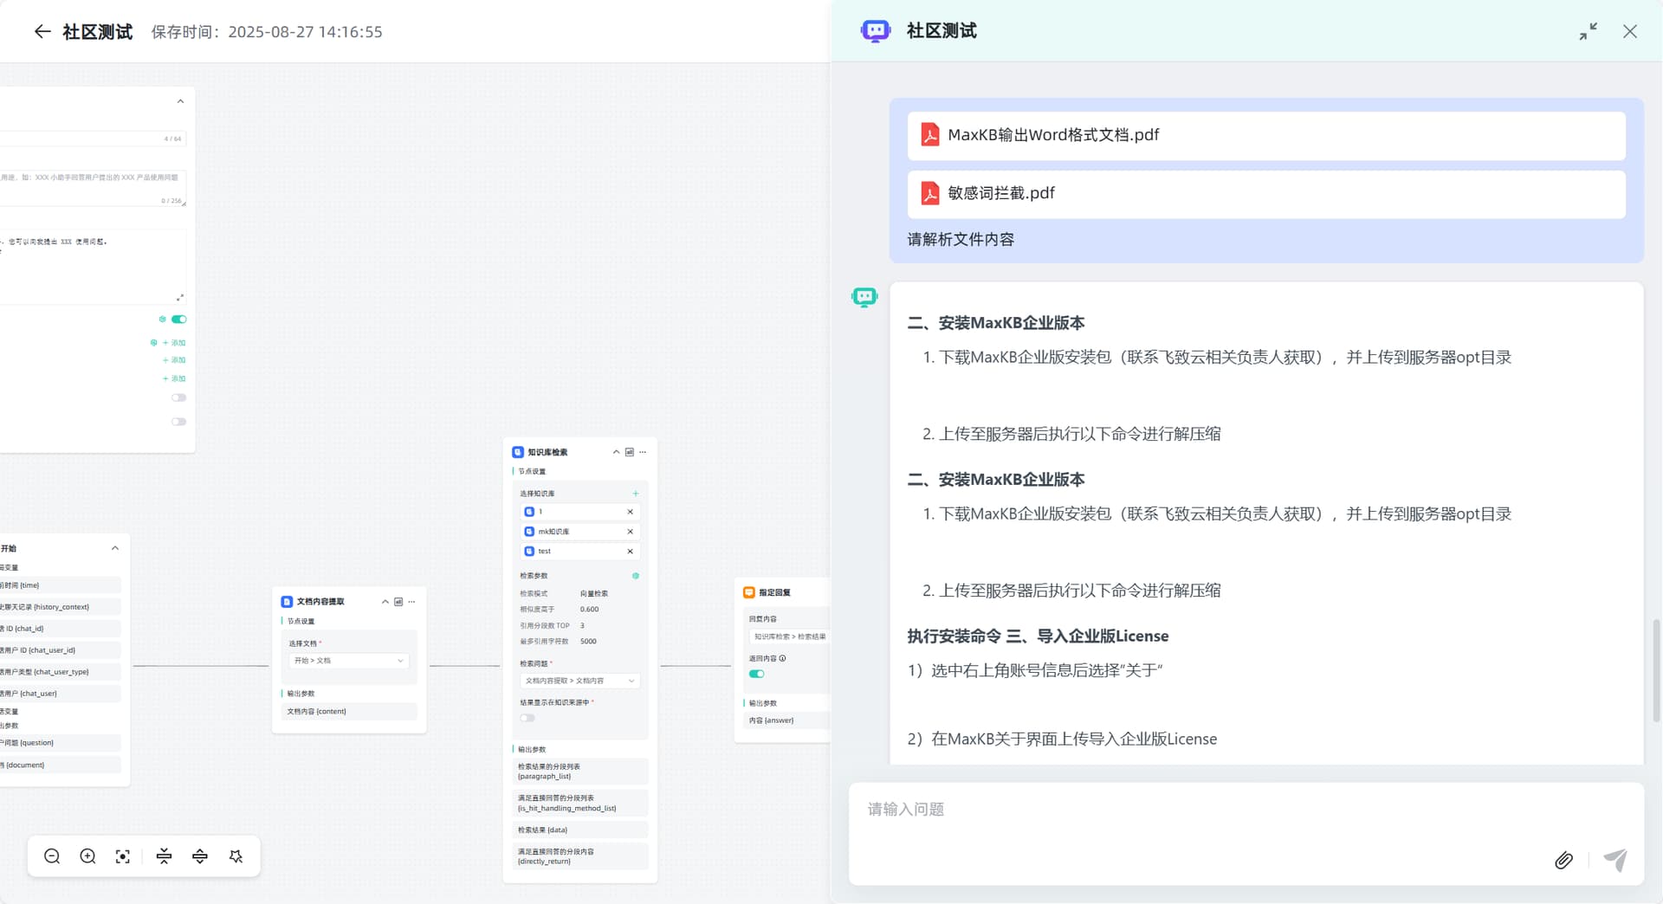Click the {paragraph_list} output parameter
This screenshot has height=904, width=1663.
(x=580, y=772)
